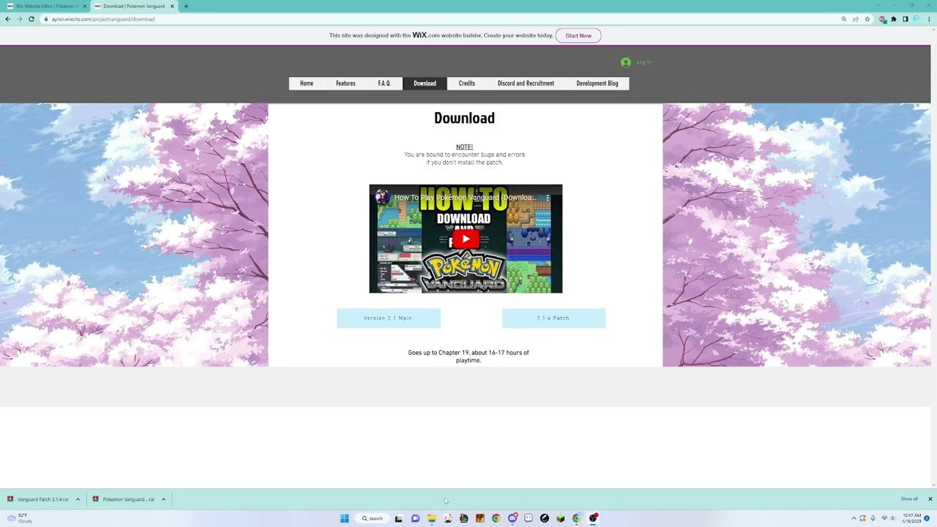This screenshot has width=937, height=527.
Task: Click the taskbar Search box
Action: coord(372,518)
